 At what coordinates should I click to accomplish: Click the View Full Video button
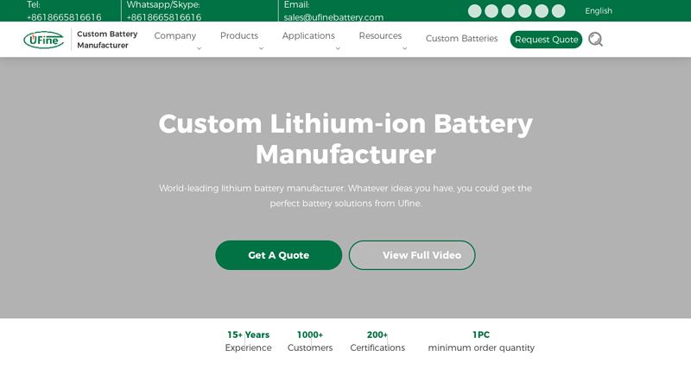click(412, 255)
